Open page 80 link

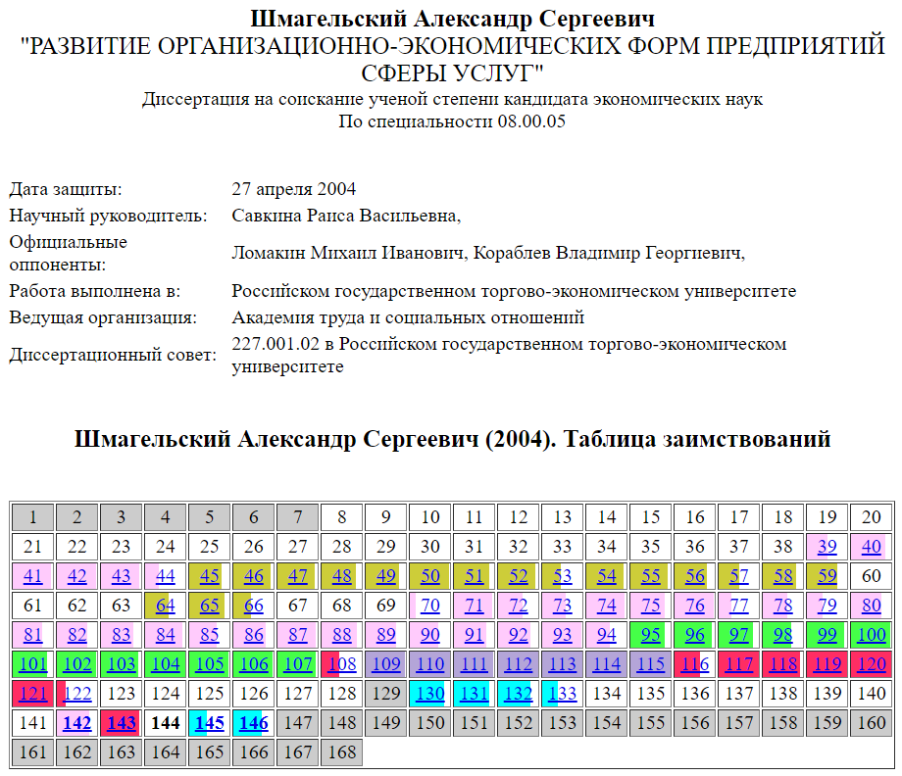point(871,605)
